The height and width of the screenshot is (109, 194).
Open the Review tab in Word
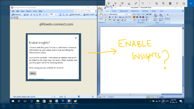point(154,11)
